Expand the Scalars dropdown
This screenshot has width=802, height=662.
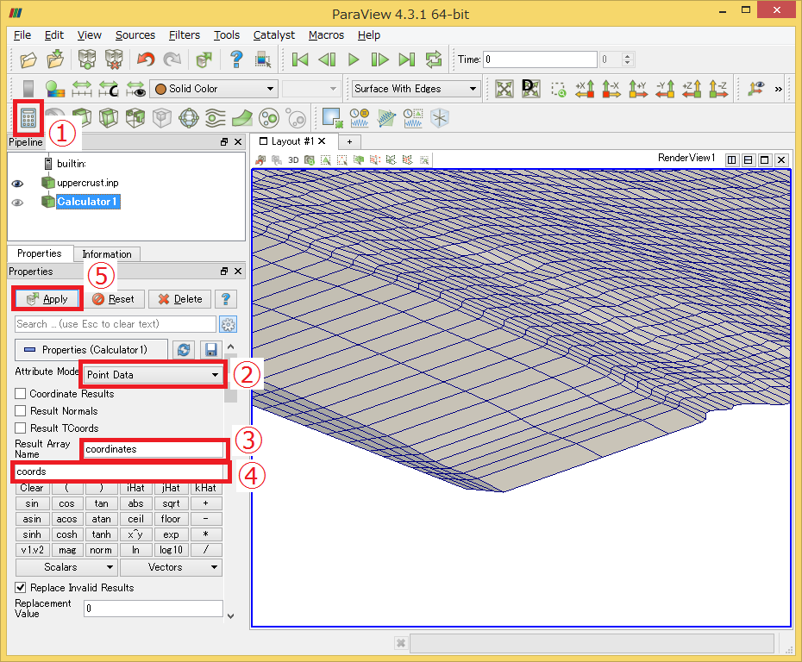click(67, 567)
